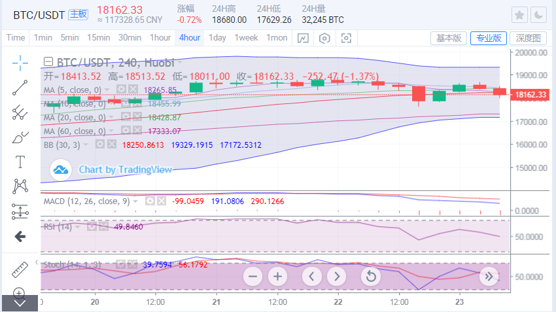Open MACD indicator dropdown arrow
The width and height of the screenshot is (556, 312).
tap(135, 201)
